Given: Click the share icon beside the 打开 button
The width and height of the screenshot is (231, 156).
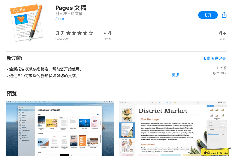Looking at the screenshot, I should (x=224, y=15).
